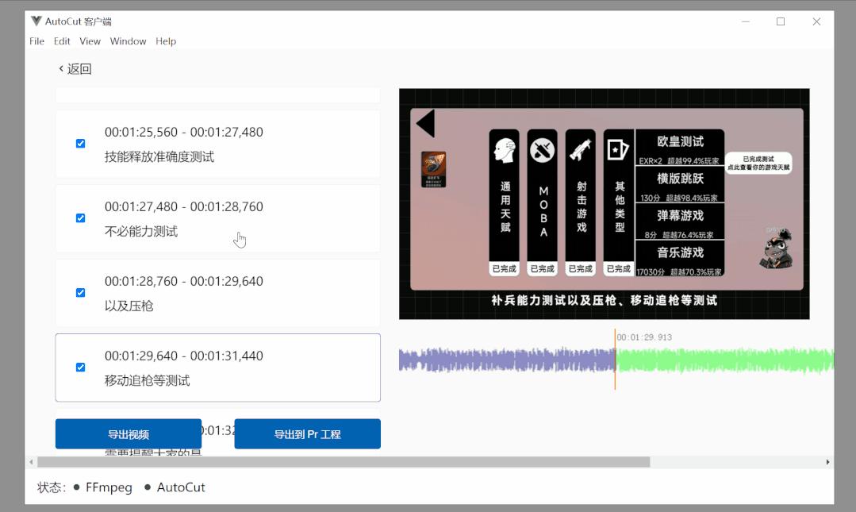Click the AutoCut app logo icon

[36, 21]
